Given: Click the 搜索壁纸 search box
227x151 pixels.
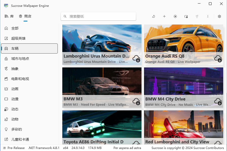Looking at the screenshot, I should click(98, 16).
